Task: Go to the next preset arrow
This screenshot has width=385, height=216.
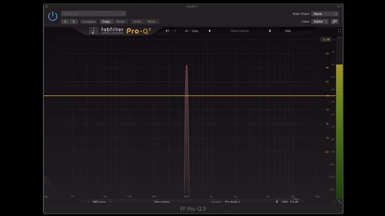Action: [74, 22]
